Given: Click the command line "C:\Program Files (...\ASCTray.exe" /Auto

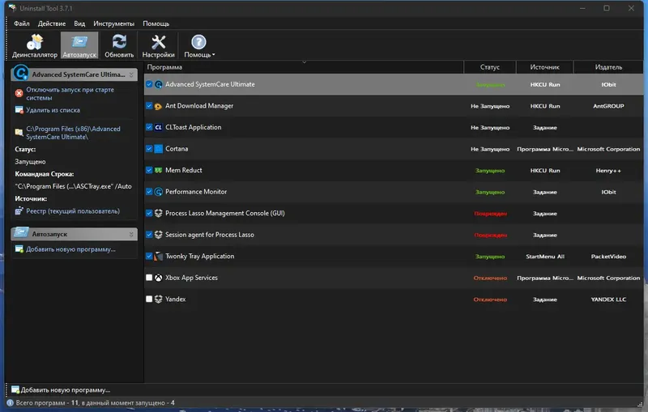Looking at the screenshot, I should point(73,186).
